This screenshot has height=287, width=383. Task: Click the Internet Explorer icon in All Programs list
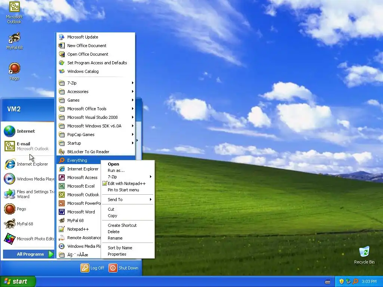[x=62, y=169]
